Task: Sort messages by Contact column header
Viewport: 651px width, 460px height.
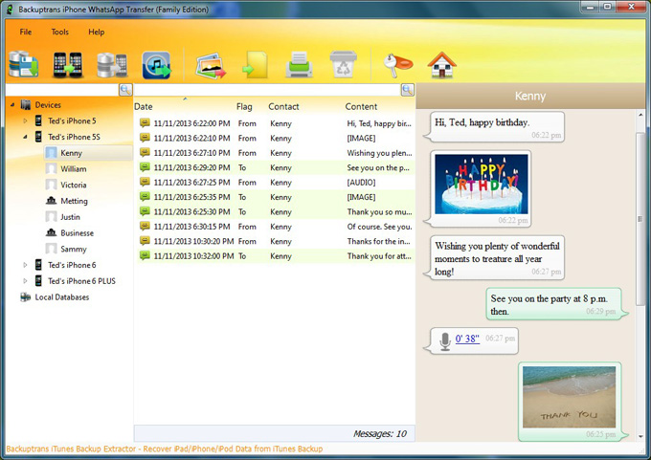Action: click(283, 106)
